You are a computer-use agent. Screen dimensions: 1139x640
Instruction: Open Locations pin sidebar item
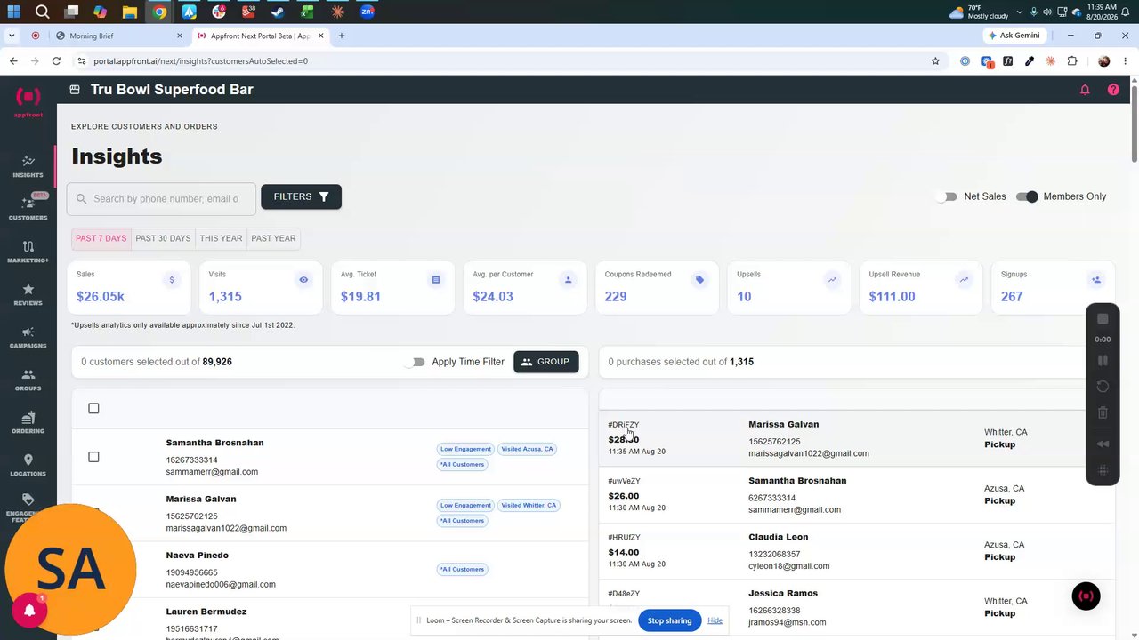pos(28,466)
